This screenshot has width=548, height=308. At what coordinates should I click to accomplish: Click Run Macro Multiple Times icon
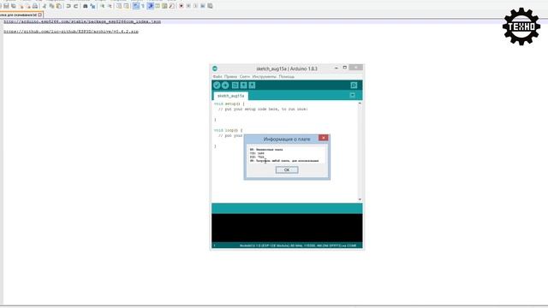203,6
